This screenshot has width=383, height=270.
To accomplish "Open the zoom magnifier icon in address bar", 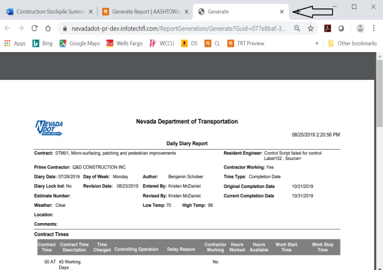I will point(297,29).
